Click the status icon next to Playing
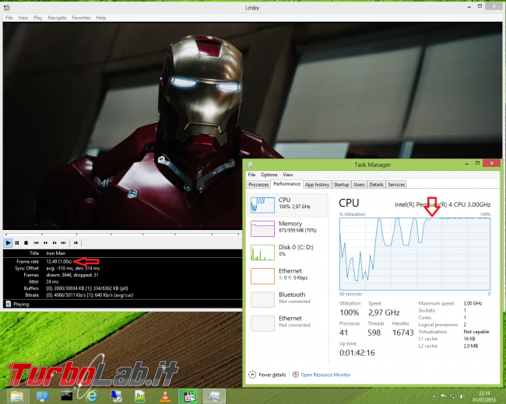Image resolution: width=506 pixels, height=404 pixels. [9, 304]
